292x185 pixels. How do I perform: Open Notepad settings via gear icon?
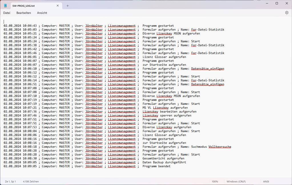tap(287, 13)
